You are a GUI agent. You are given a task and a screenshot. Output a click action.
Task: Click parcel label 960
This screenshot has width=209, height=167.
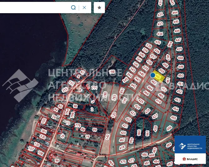pos(139,133)
